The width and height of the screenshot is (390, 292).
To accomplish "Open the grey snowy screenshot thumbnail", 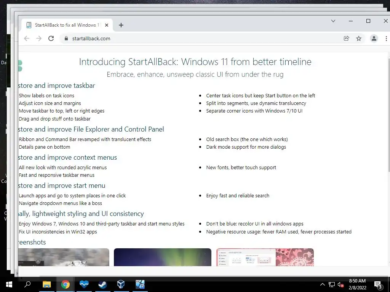I will point(64,257).
